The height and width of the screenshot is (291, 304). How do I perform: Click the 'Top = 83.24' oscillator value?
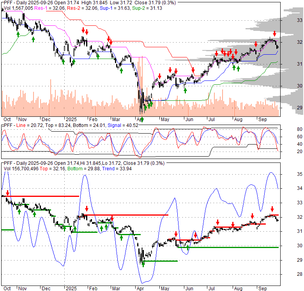[58, 125]
